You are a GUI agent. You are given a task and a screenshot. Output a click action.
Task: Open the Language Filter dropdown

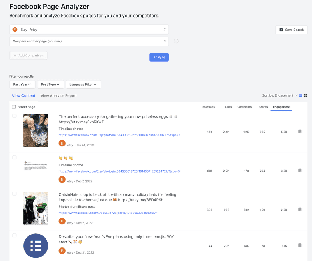tap(83, 85)
